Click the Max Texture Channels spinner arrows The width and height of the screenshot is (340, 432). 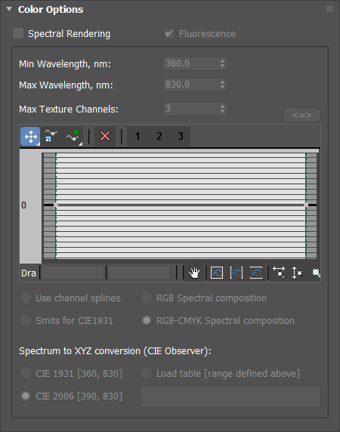222,109
